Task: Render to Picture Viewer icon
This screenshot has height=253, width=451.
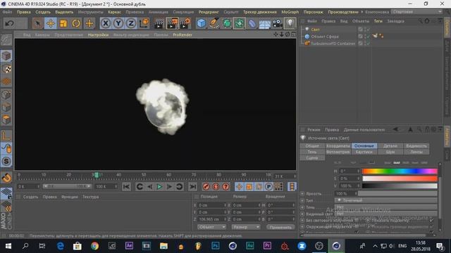Action: pyautogui.click(x=172, y=23)
